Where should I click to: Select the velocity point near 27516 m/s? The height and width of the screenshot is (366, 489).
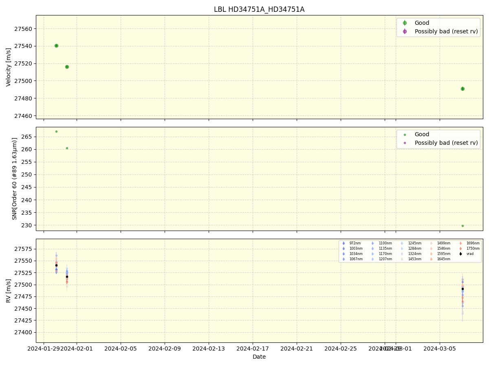[x=67, y=67]
